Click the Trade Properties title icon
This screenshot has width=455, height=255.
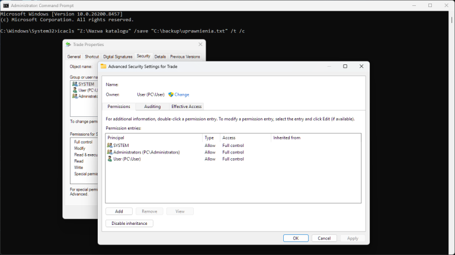[x=68, y=44]
